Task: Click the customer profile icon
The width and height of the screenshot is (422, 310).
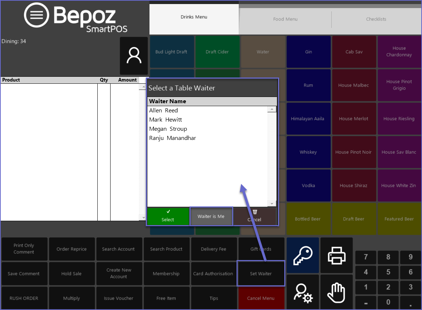Action: click(x=134, y=56)
